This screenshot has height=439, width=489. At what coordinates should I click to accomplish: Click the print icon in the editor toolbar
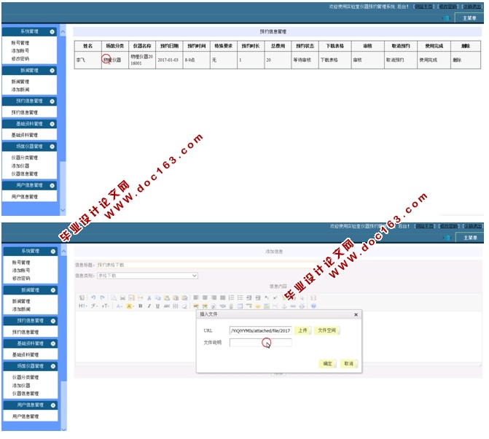[x=122, y=298]
